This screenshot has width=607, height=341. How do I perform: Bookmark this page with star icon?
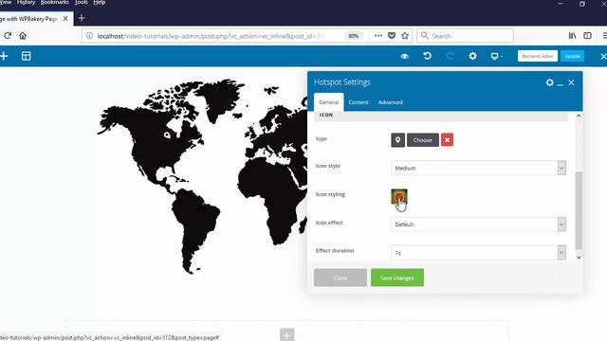[x=405, y=36]
